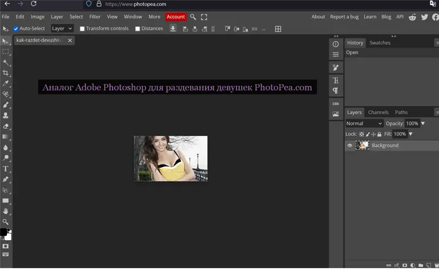Open the Brush settings panel icon

336,67
